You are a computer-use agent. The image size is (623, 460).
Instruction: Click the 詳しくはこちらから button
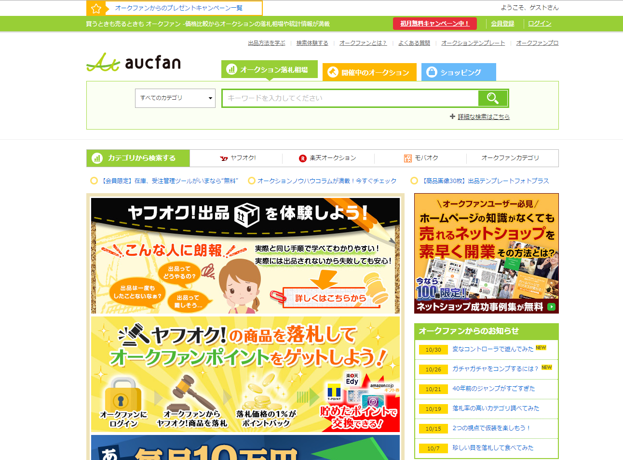[331, 298]
